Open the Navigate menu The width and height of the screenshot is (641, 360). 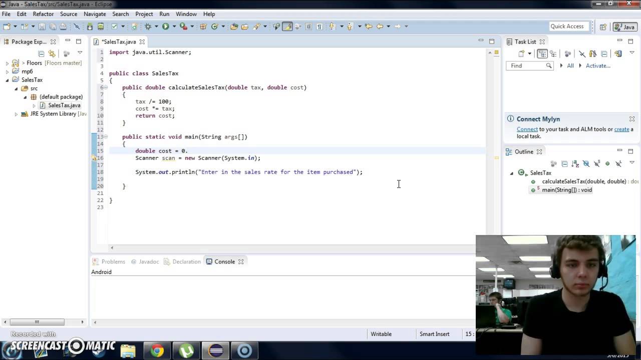pyautogui.click(x=95, y=14)
